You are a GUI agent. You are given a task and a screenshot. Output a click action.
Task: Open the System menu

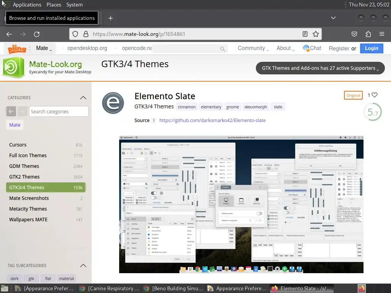(x=74, y=5)
